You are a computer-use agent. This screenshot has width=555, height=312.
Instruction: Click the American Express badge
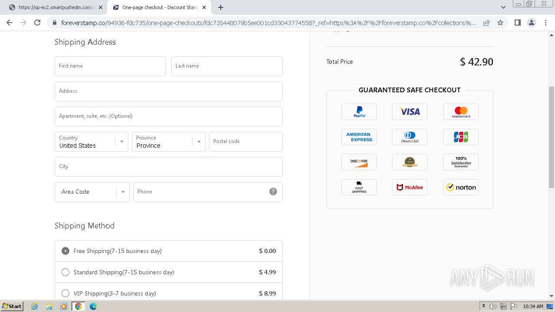(x=359, y=137)
